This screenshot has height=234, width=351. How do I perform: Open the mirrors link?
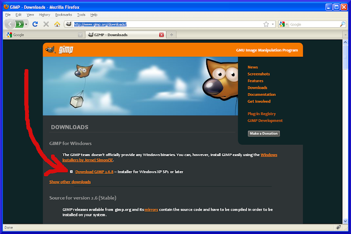pos(151,209)
